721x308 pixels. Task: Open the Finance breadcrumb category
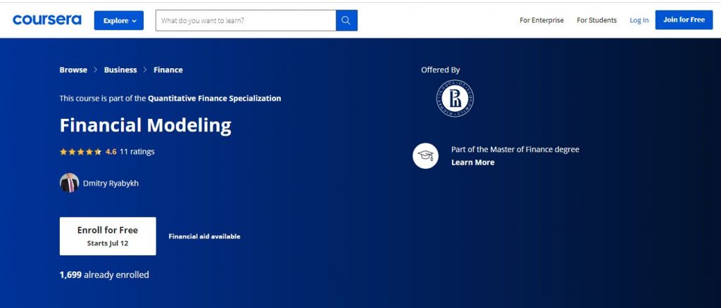pyautogui.click(x=168, y=70)
